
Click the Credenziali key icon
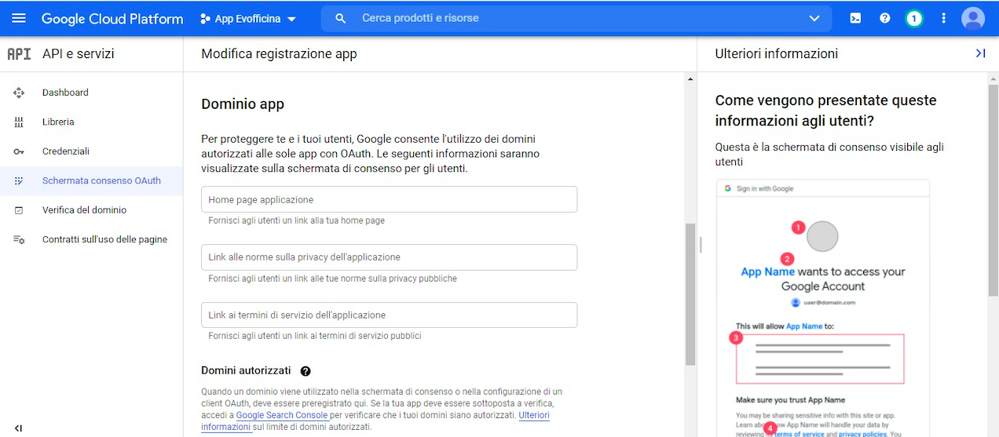[x=19, y=151]
